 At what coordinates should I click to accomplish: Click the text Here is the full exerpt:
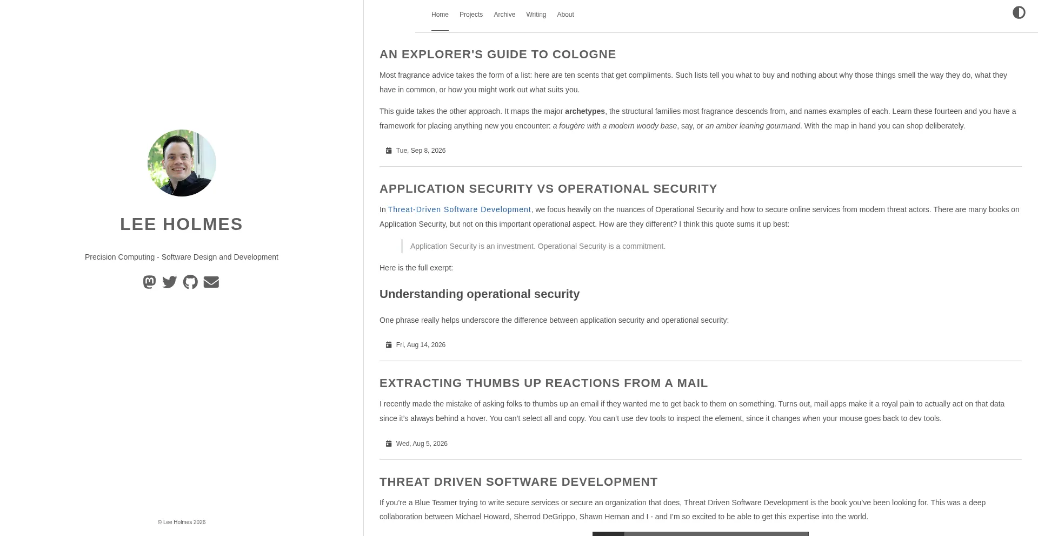(416, 268)
